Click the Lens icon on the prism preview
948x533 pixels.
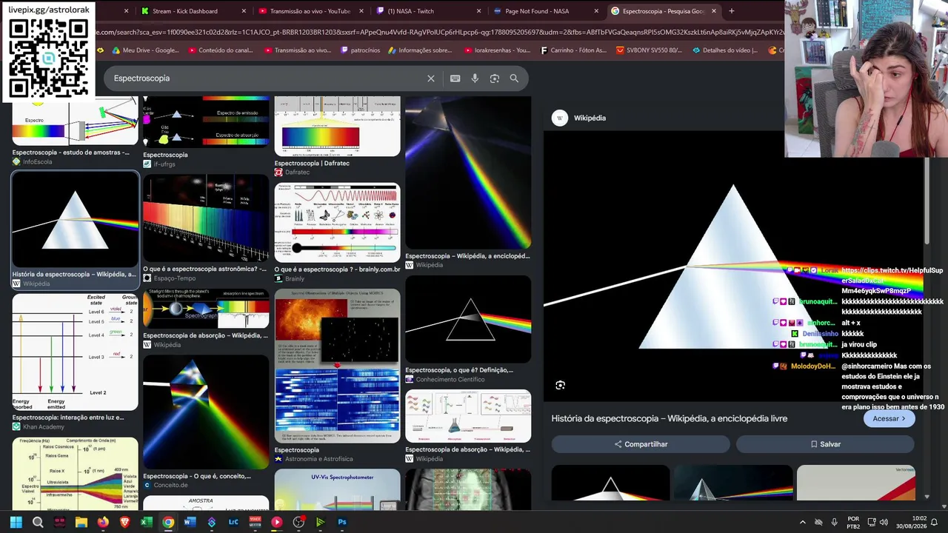point(561,385)
